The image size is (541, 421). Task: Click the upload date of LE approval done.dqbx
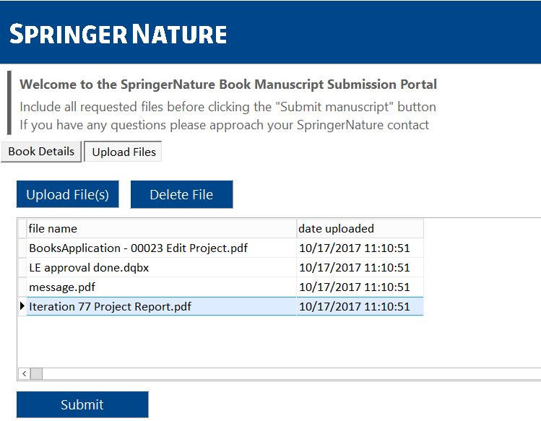coord(354,267)
